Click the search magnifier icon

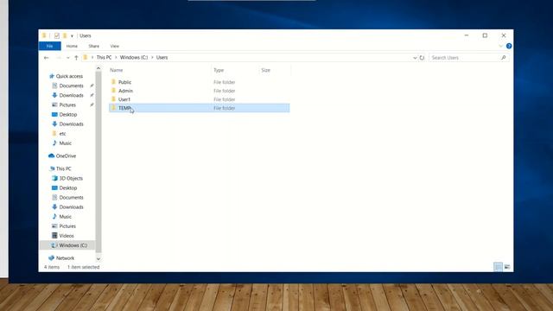(x=504, y=58)
